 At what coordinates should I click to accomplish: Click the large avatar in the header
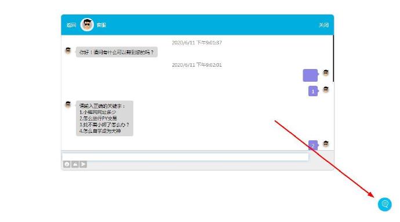pos(87,25)
